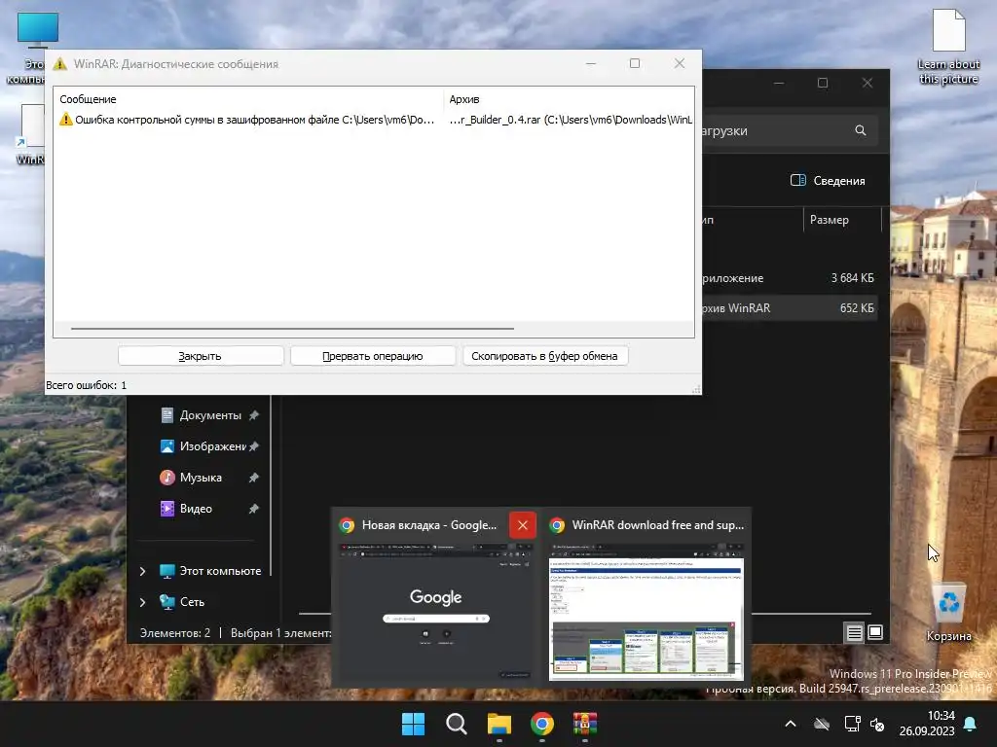Click the Windows Start button
The width and height of the screenshot is (997, 747).
point(413,724)
